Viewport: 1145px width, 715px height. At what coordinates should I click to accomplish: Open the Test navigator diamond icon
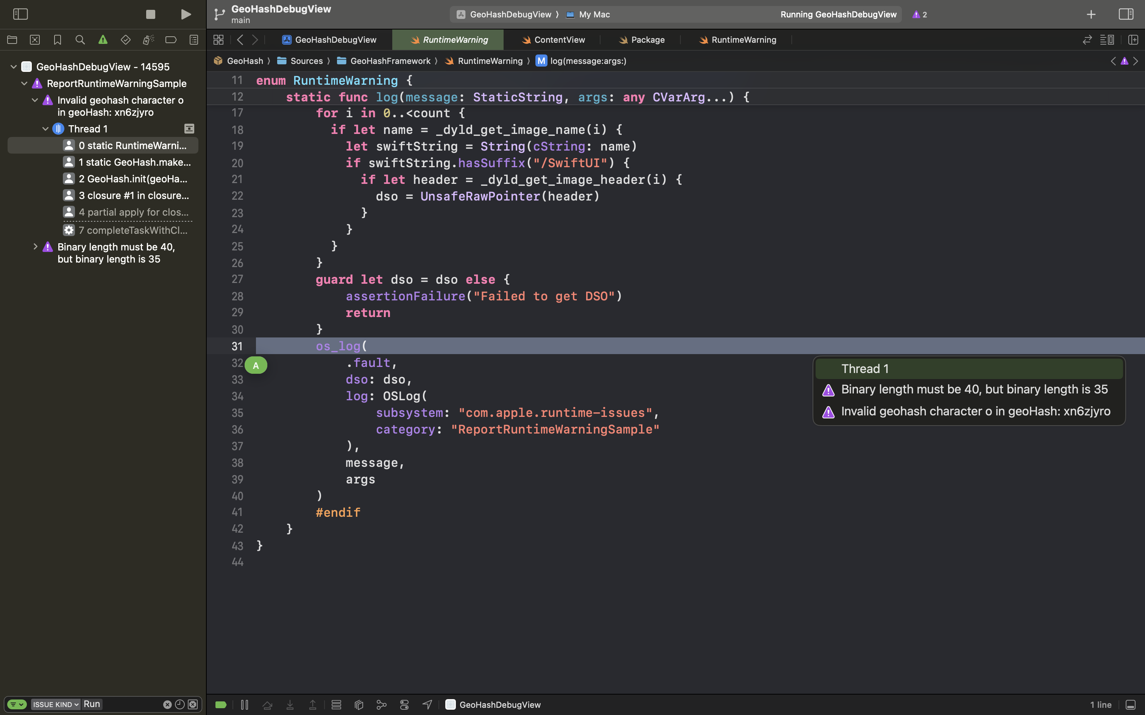(125, 40)
